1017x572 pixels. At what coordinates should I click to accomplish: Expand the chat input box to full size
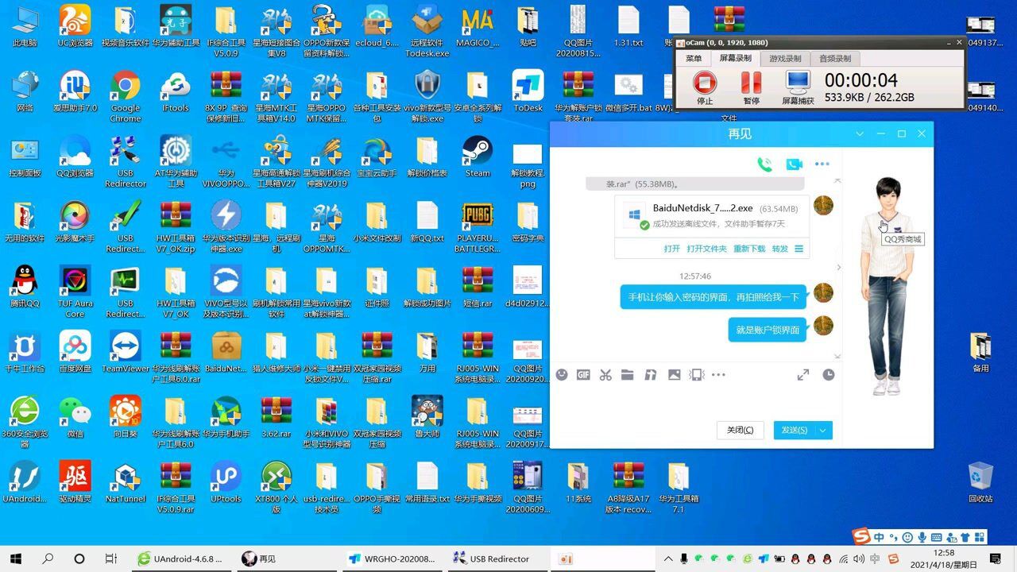tap(803, 375)
